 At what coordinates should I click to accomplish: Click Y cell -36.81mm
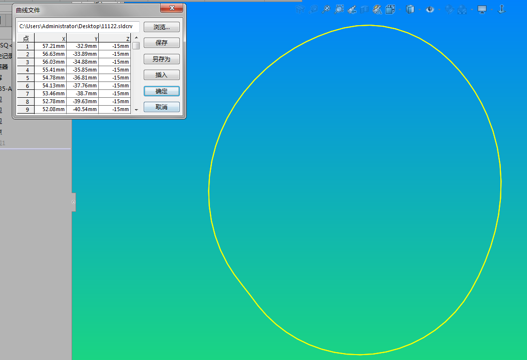82,78
